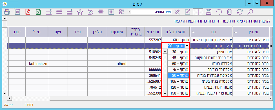Click the יציאה exit button
This screenshot has height=110, width=275.
click(8, 105)
